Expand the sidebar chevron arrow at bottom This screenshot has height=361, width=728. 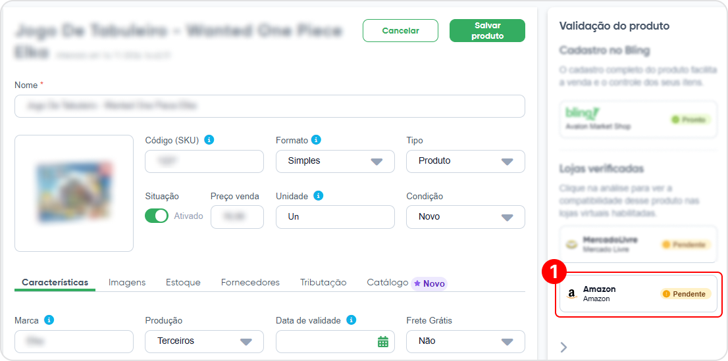(x=563, y=347)
